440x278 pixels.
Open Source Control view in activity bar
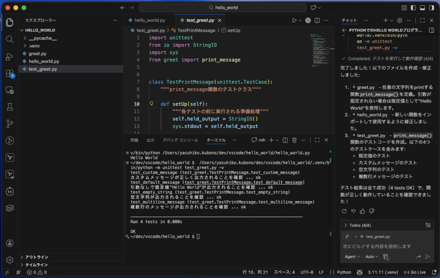click(9, 124)
